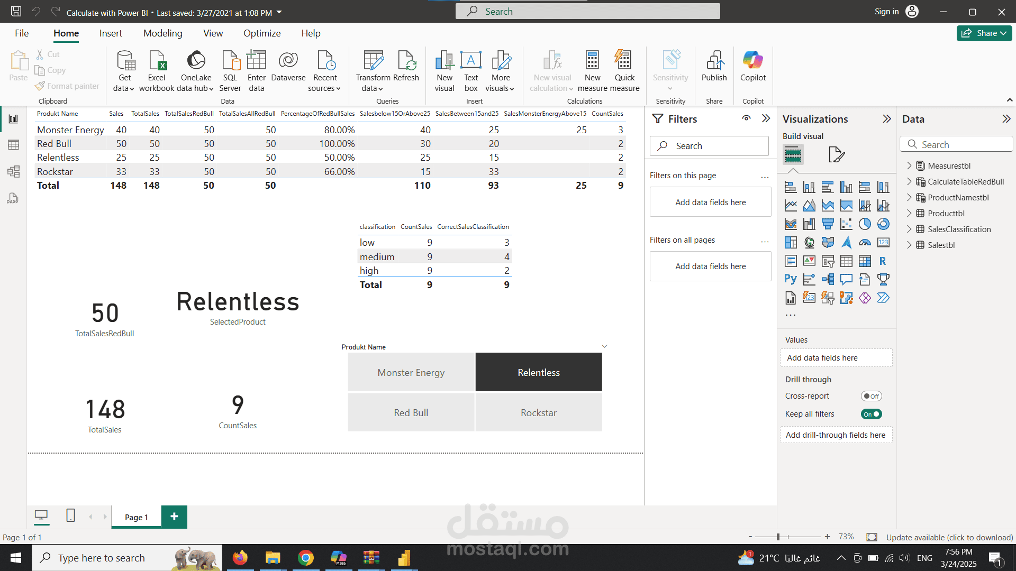Screen dimensions: 1016x571
Task: Toggle Filters pane eye visibility icon
Action: point(746,118)
